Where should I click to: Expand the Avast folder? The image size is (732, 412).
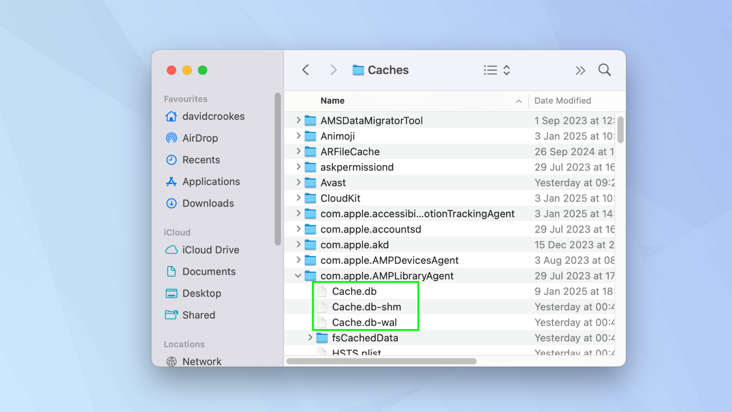298,182
